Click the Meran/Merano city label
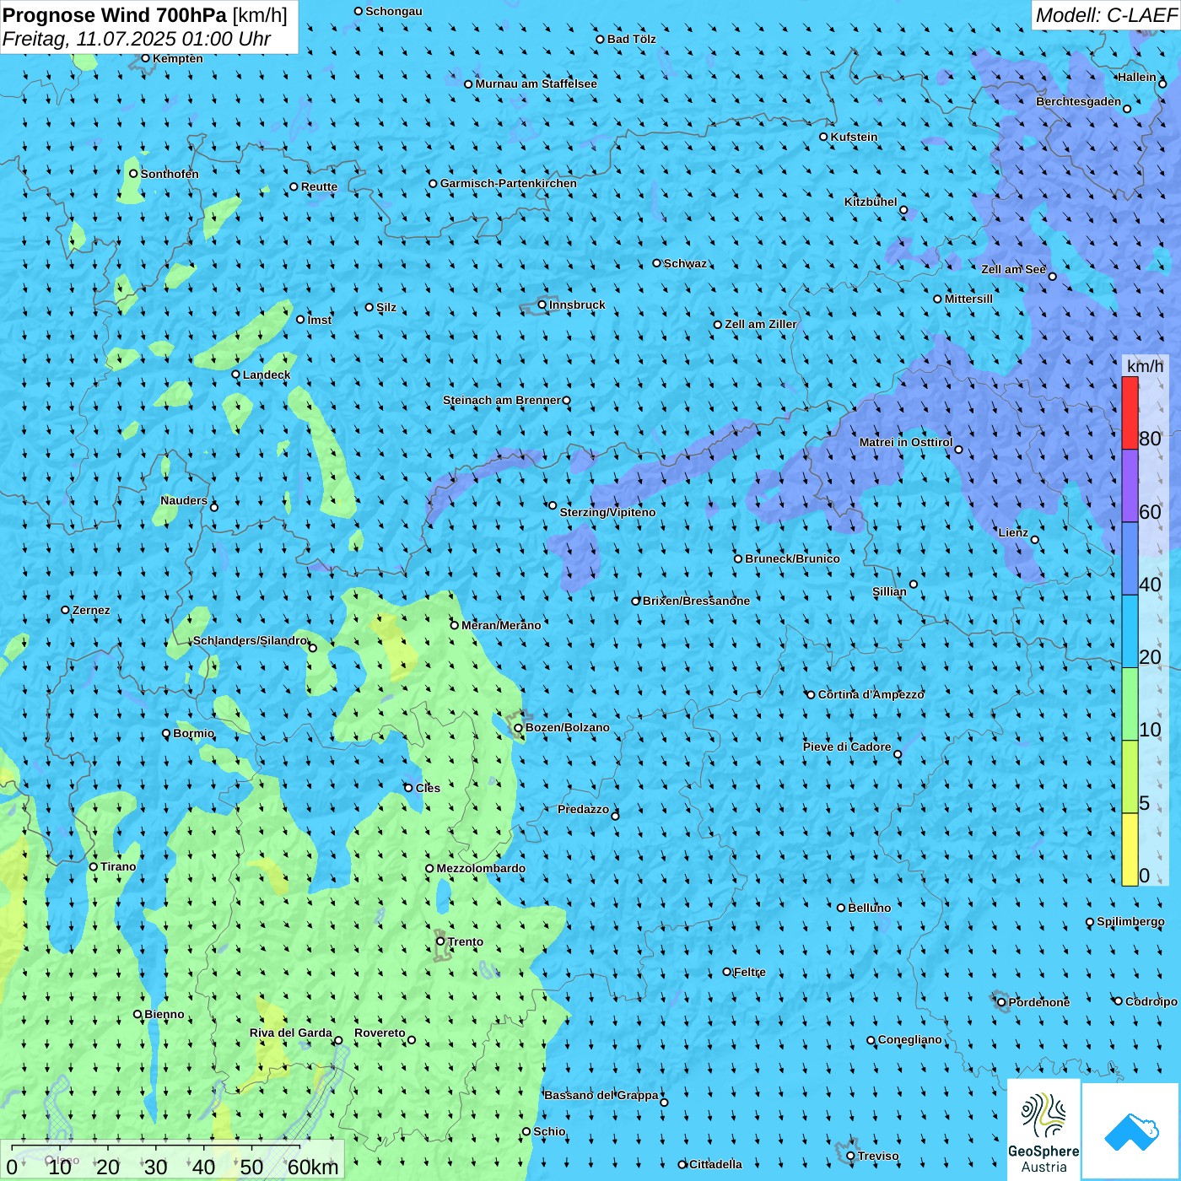The width and height of the screenshot is (1181, 1181). pos(501,625)
